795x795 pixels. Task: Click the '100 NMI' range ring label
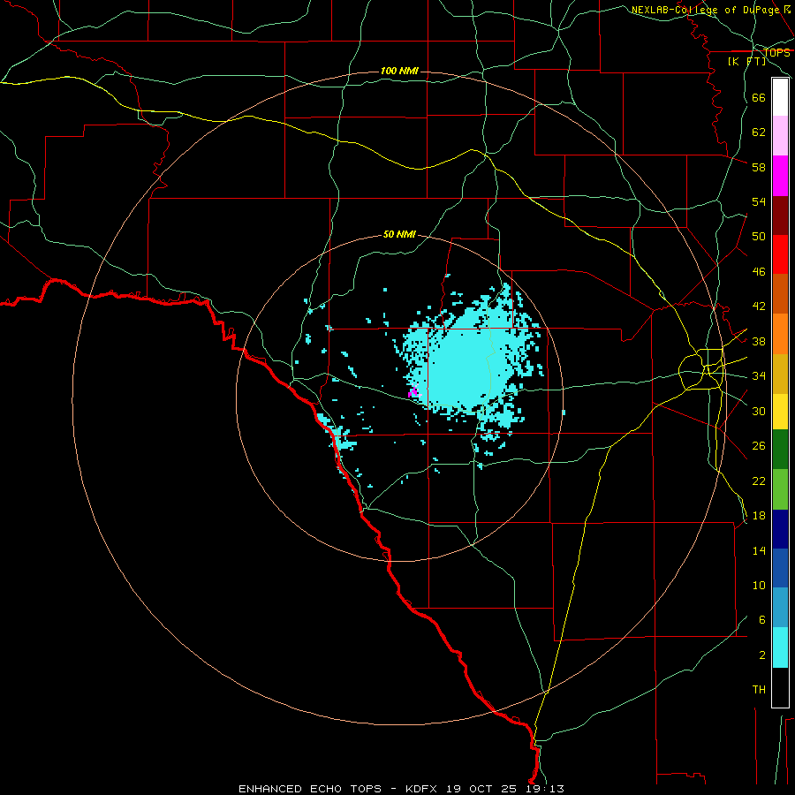coord(399,71)
